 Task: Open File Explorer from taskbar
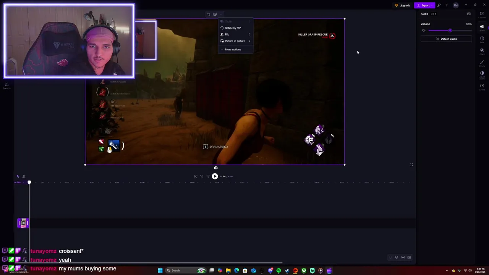coord(228,270)
